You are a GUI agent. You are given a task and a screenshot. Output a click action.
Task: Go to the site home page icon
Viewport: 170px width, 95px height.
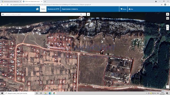(x=37, y=9)
